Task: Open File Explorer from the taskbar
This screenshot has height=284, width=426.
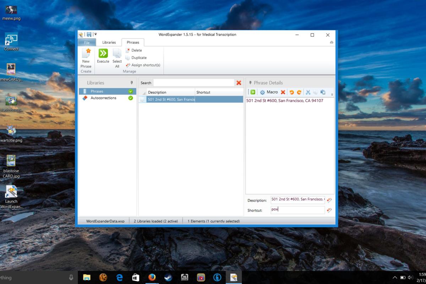Action: click(x=87, y=277)
